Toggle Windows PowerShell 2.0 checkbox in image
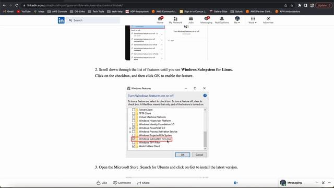334x188 pixels. [134, 128]
